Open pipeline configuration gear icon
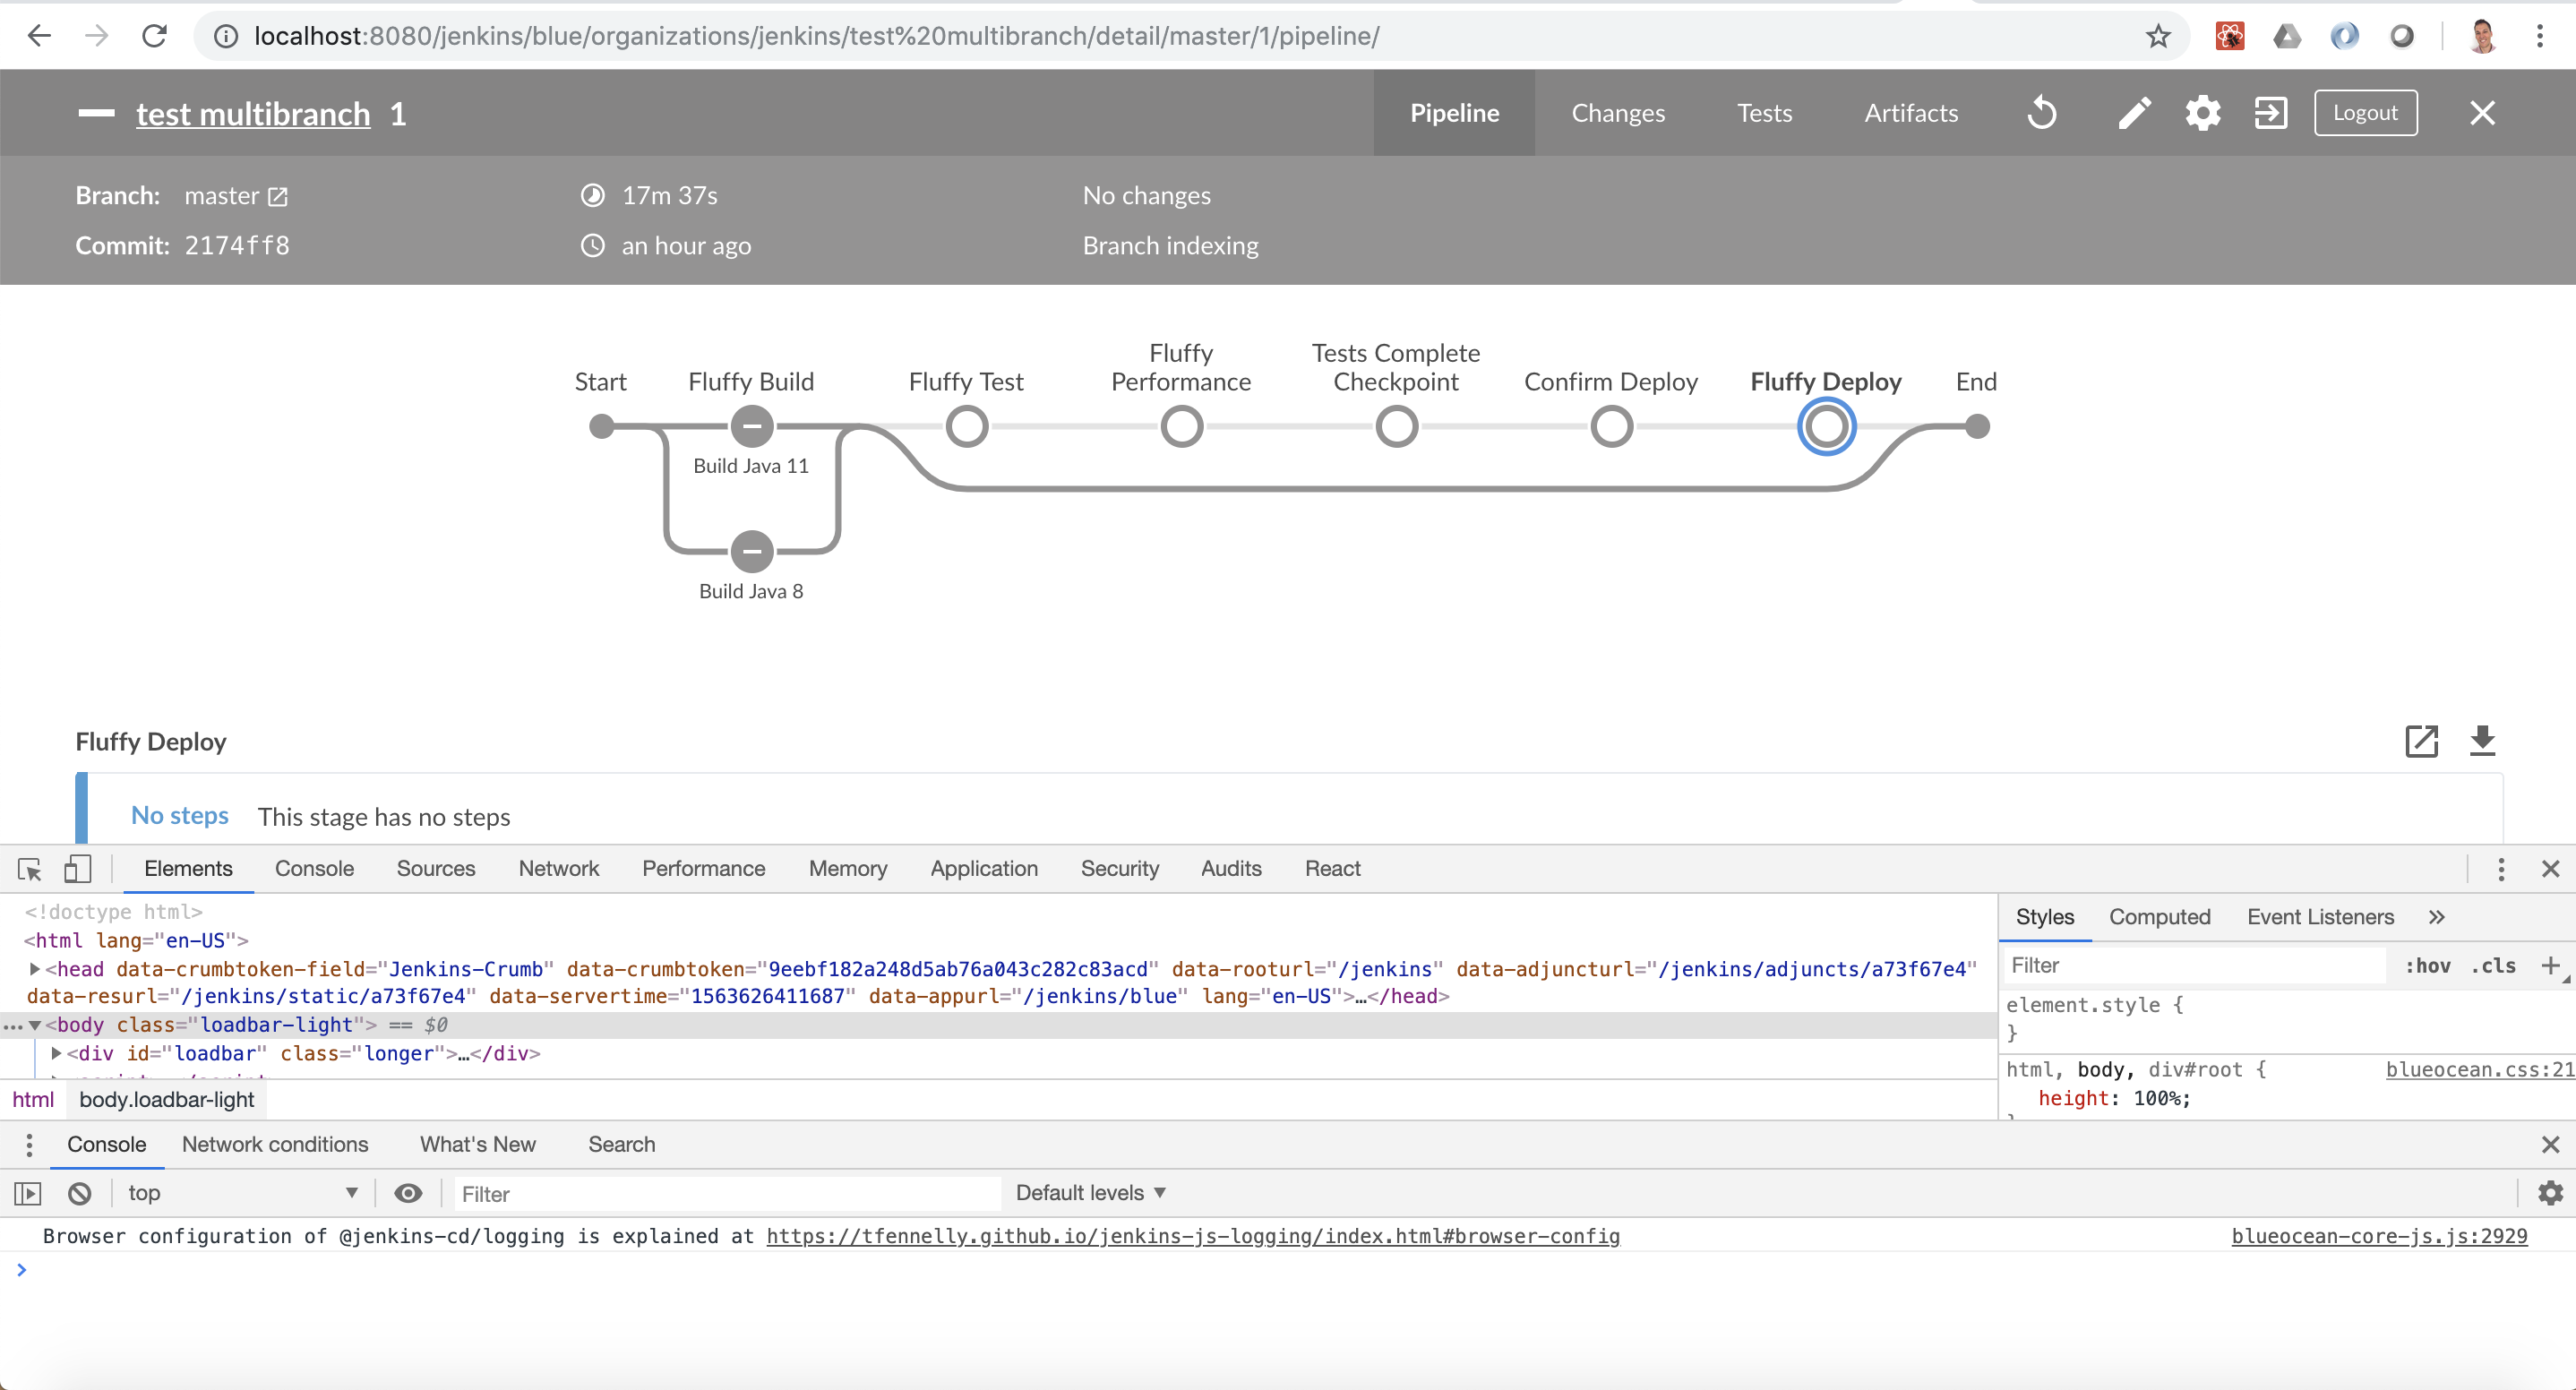The width and height of the screenshot is (2576, 1390). pyautogui.click(x=2202, y=113)
